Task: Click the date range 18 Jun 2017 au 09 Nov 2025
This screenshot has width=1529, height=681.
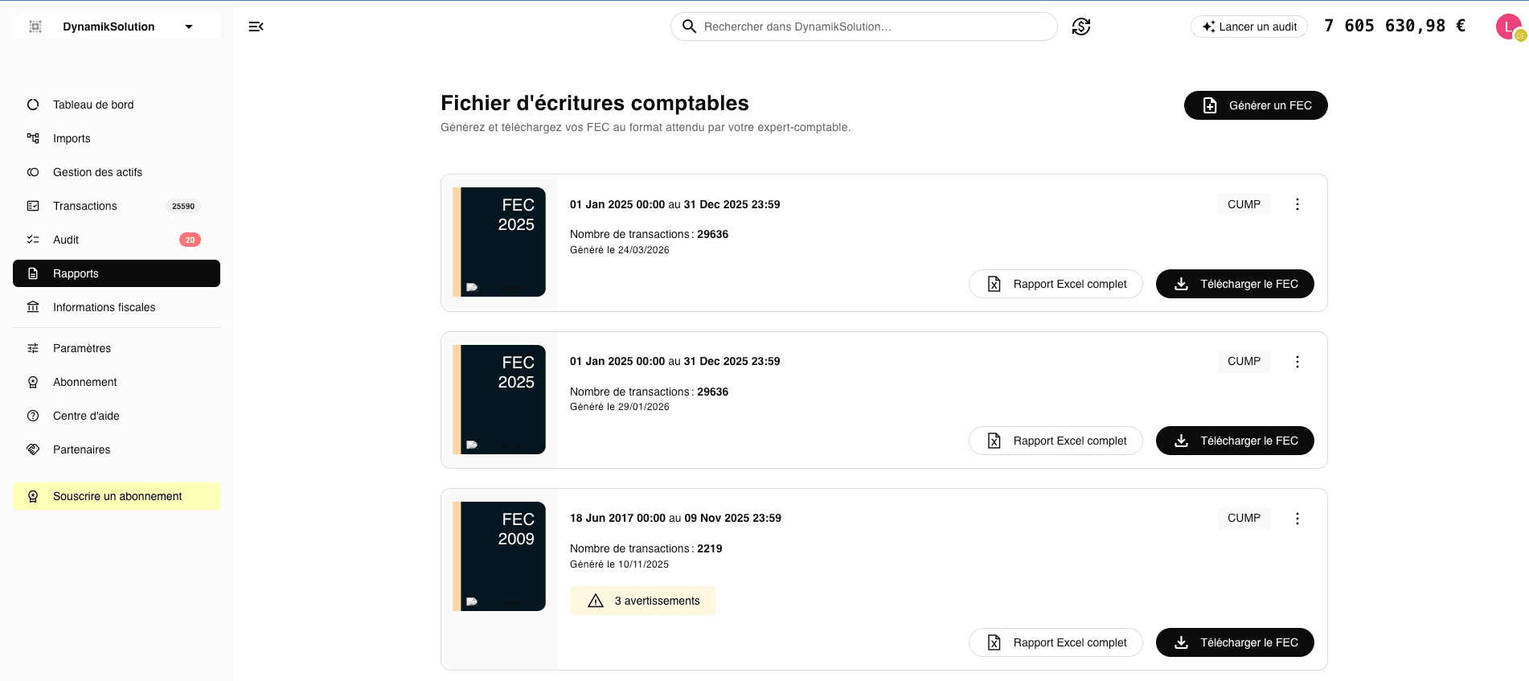Action: [675, 518]
